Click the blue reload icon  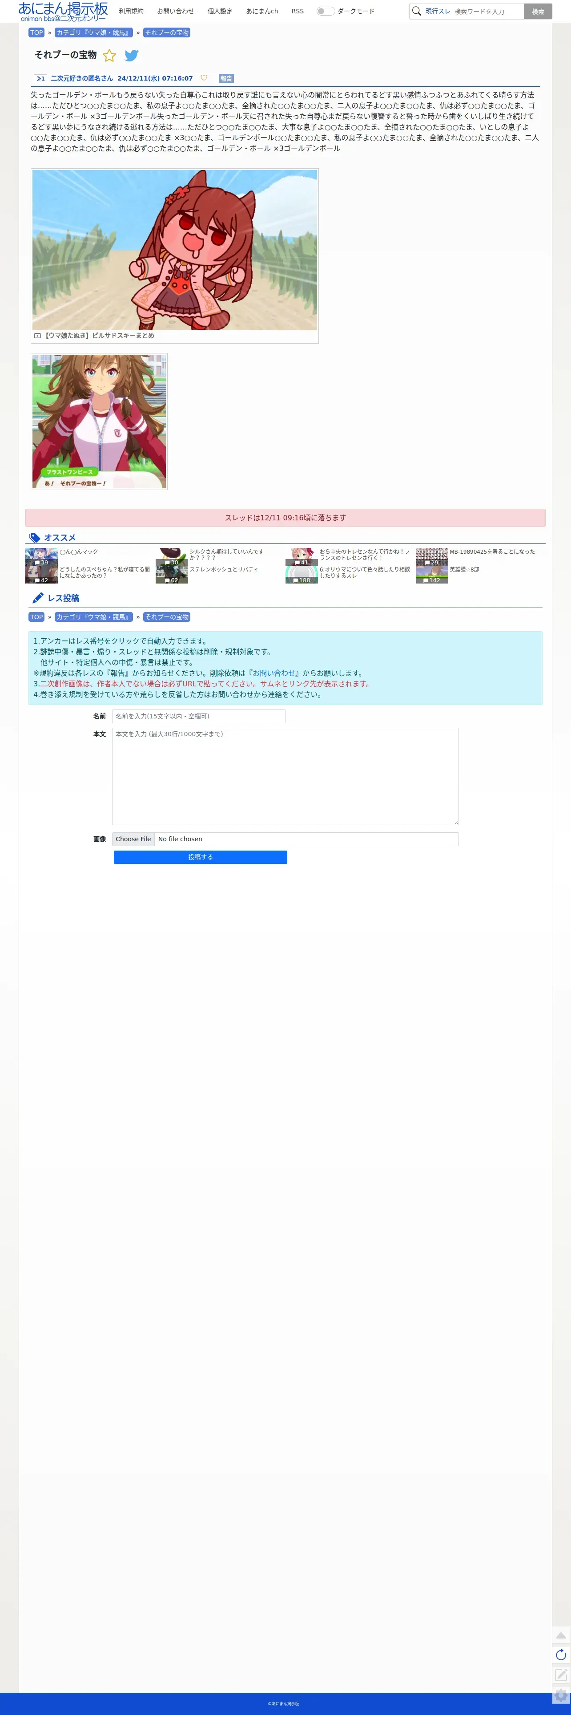pyautogui.click(x=561, y=1654)
